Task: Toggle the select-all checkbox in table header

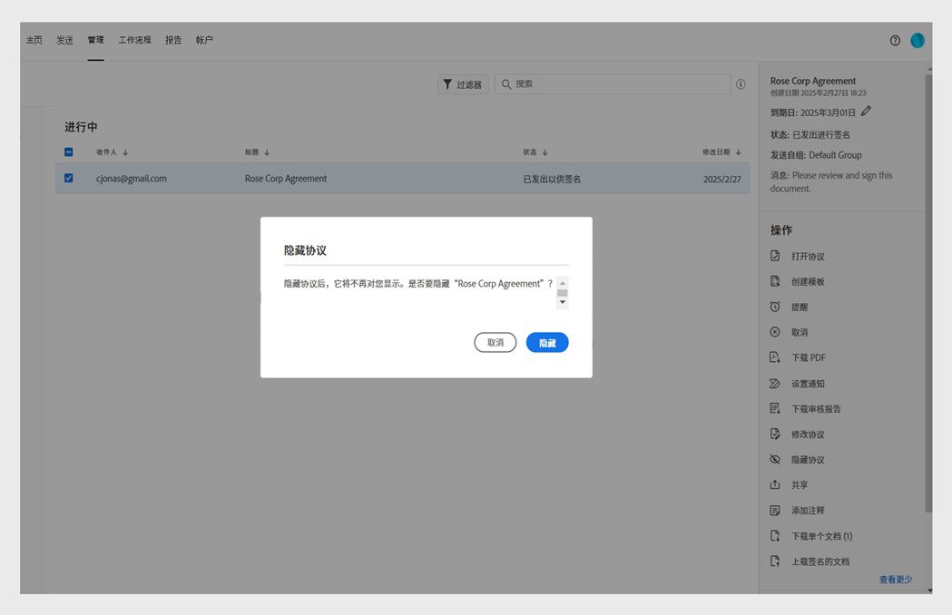Action: point(68,152)
